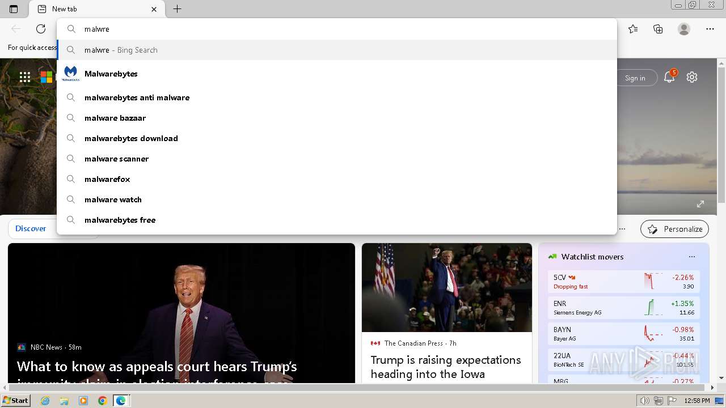Open the Windows Start button
This screenshot has height=408, width=726.
coord(15,400)
